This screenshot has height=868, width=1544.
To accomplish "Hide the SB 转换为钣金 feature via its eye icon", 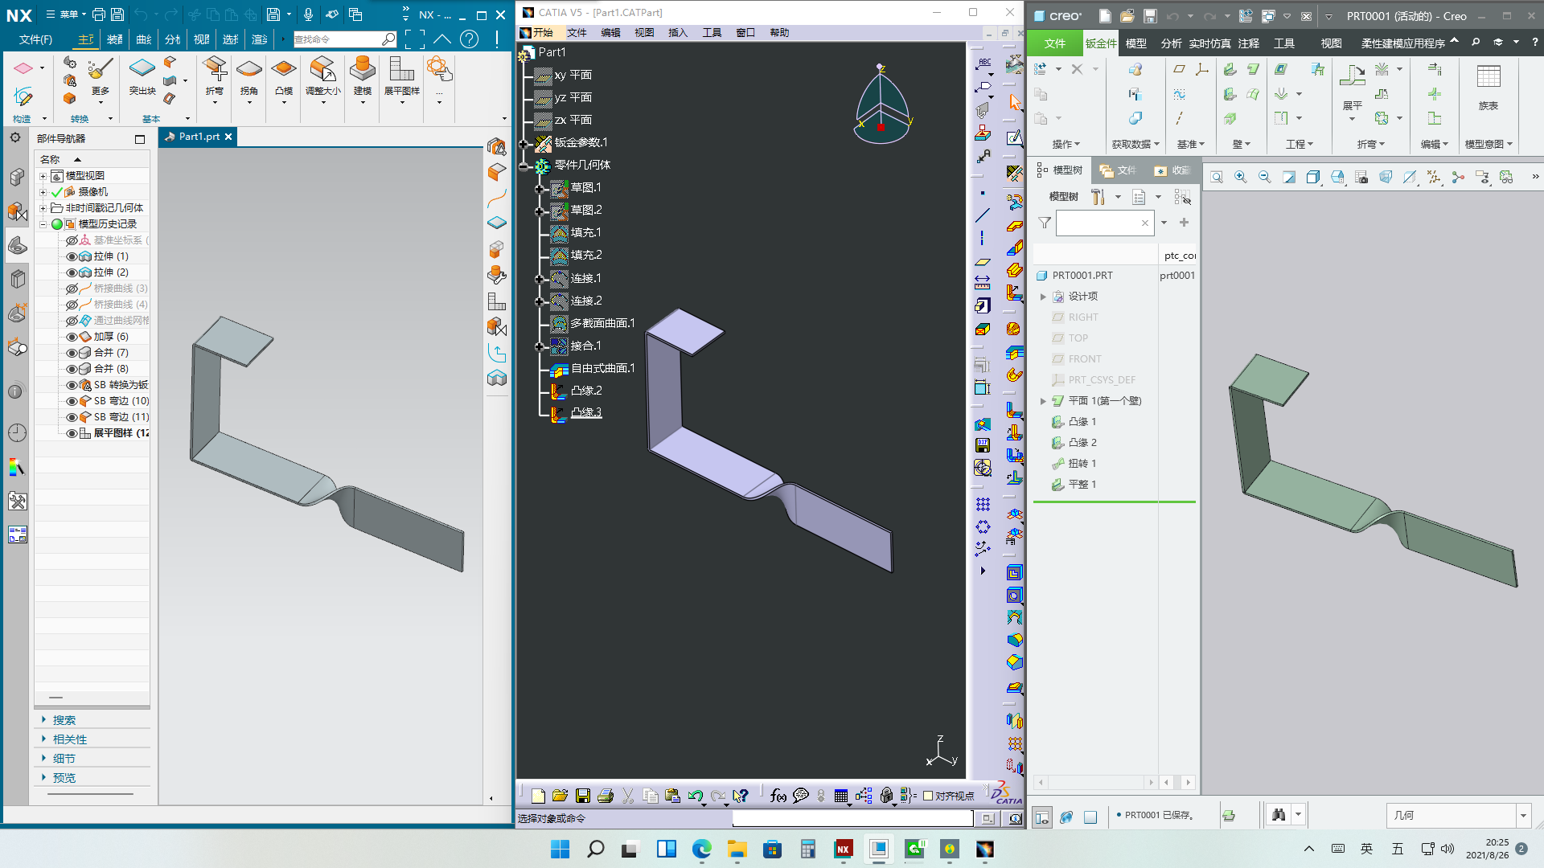I will 72,385.
